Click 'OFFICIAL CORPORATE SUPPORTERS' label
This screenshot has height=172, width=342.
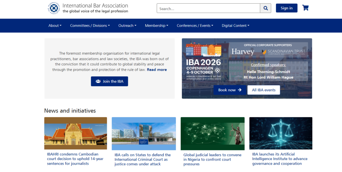(x=268, y=45)
